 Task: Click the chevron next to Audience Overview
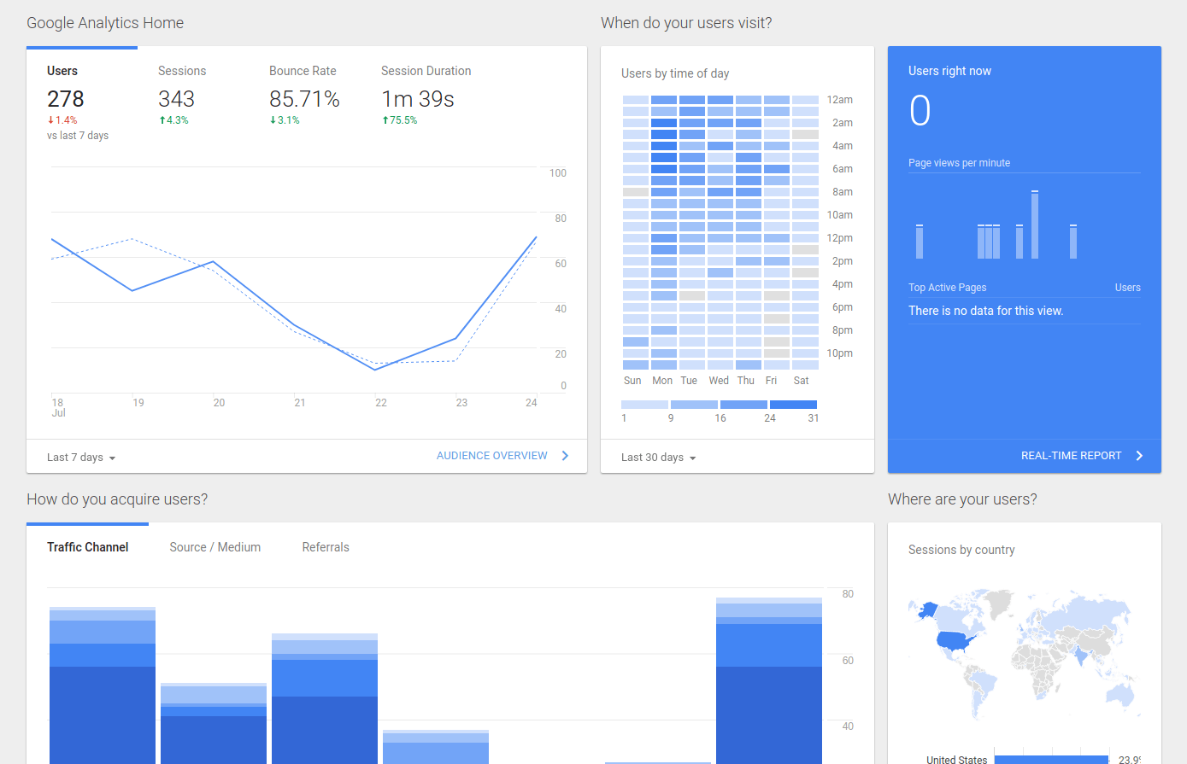pyautogui.click(x=565, y=456)
